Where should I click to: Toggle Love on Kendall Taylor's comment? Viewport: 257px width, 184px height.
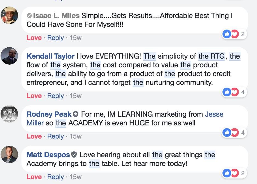coord(34,96)
